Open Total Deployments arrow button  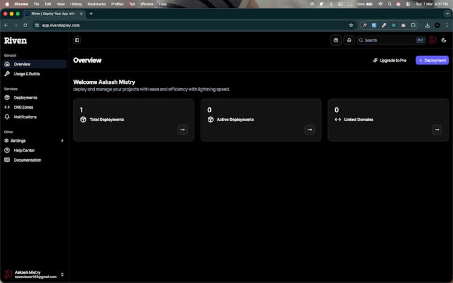click(x=182, y=129)
